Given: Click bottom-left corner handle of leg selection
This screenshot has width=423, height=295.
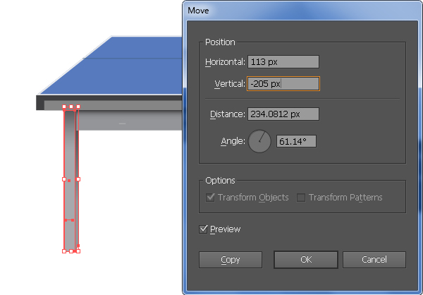Looking at the screenshot, I should click(x=64, y=251).
